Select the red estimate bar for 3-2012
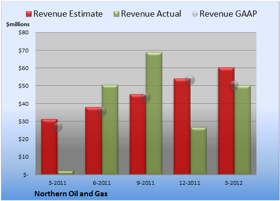This screenshot has width=280, height=201. (226, 121)
